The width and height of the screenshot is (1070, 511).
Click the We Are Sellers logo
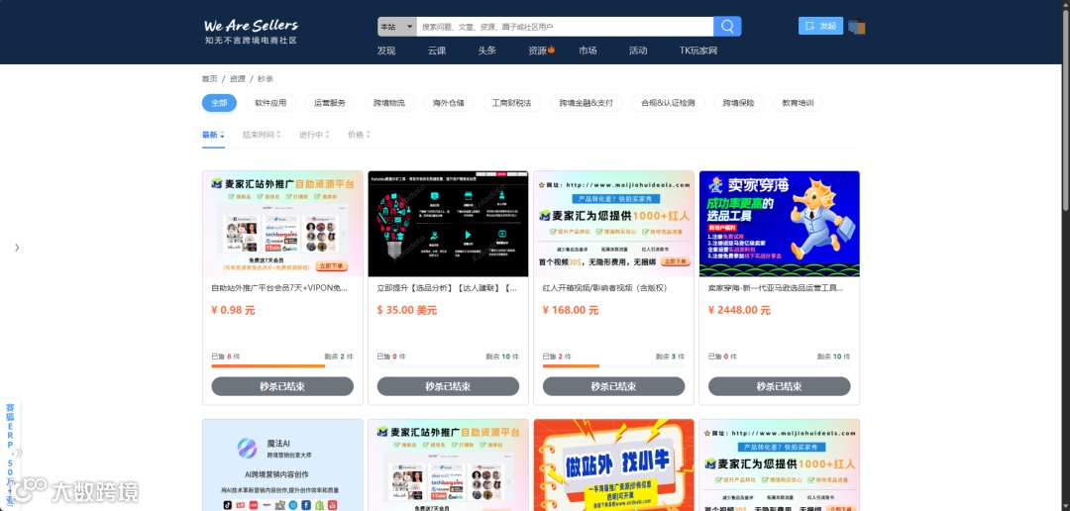251,32
